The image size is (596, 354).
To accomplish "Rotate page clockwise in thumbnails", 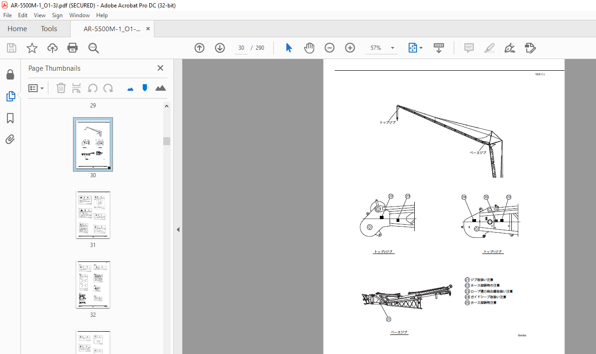I will point(108,88).
